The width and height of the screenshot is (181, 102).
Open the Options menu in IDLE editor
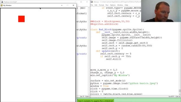(x=113, y=5)
